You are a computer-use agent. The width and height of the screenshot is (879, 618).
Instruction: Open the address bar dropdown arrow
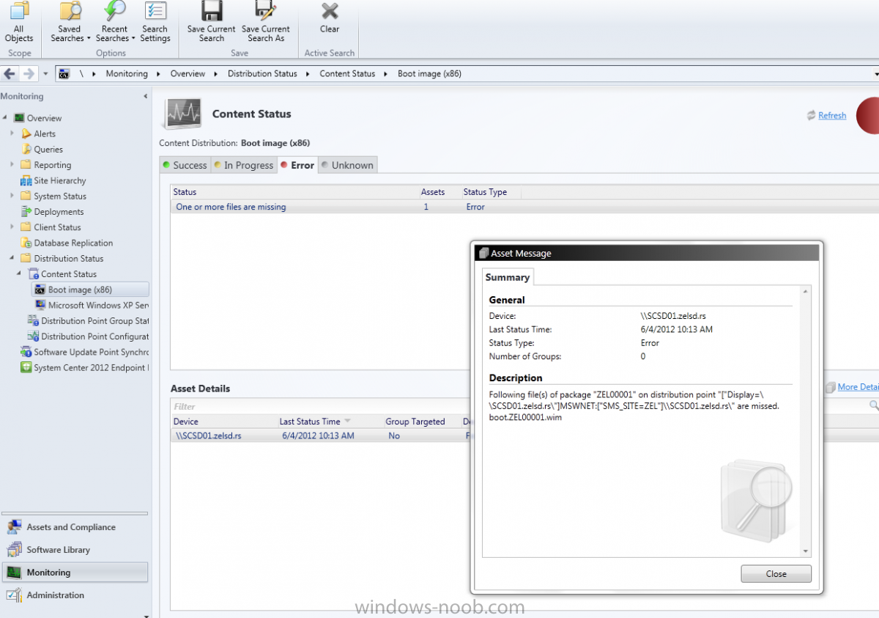876,74
